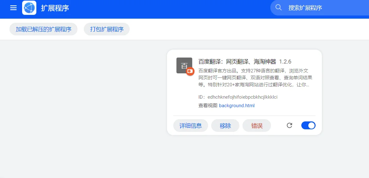Click 打包扩展程序 button
Image resolution: width=369 pixels, height=178 pixels.
click(x=107, y=29)
